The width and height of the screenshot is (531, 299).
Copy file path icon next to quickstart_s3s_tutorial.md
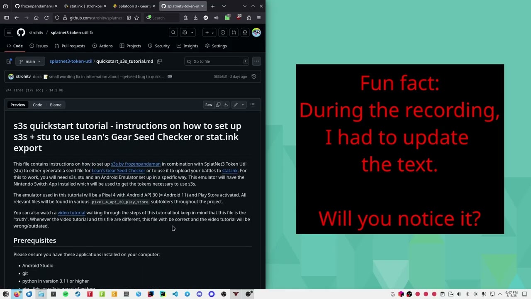click(159, 61)
